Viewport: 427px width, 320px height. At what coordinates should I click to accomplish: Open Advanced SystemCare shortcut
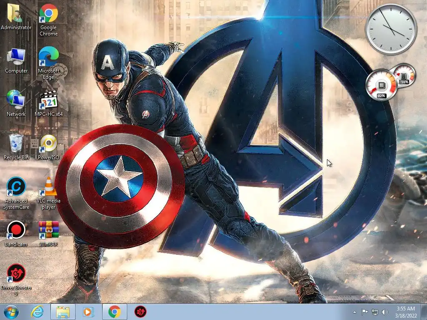tap(16, 193)
